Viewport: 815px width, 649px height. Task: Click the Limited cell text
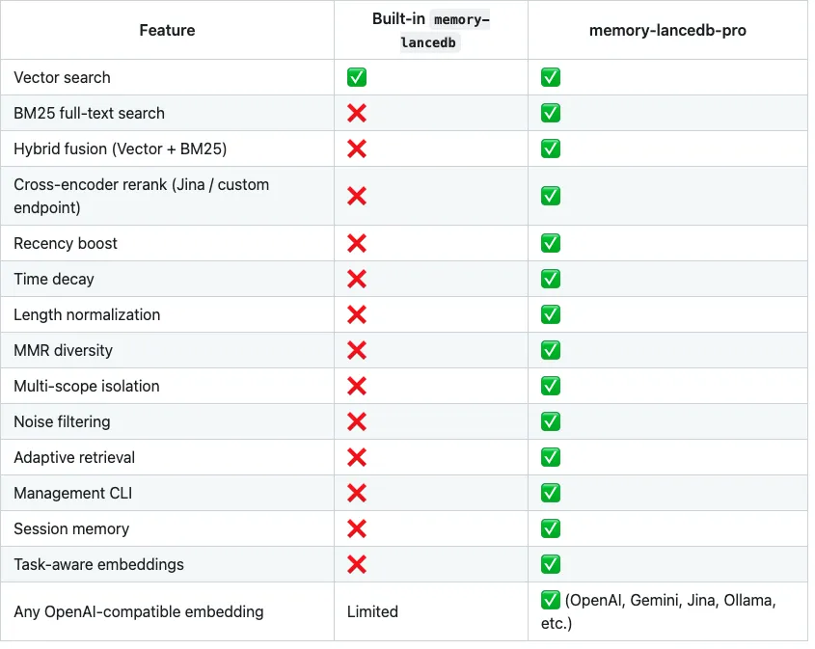point(372,612)
